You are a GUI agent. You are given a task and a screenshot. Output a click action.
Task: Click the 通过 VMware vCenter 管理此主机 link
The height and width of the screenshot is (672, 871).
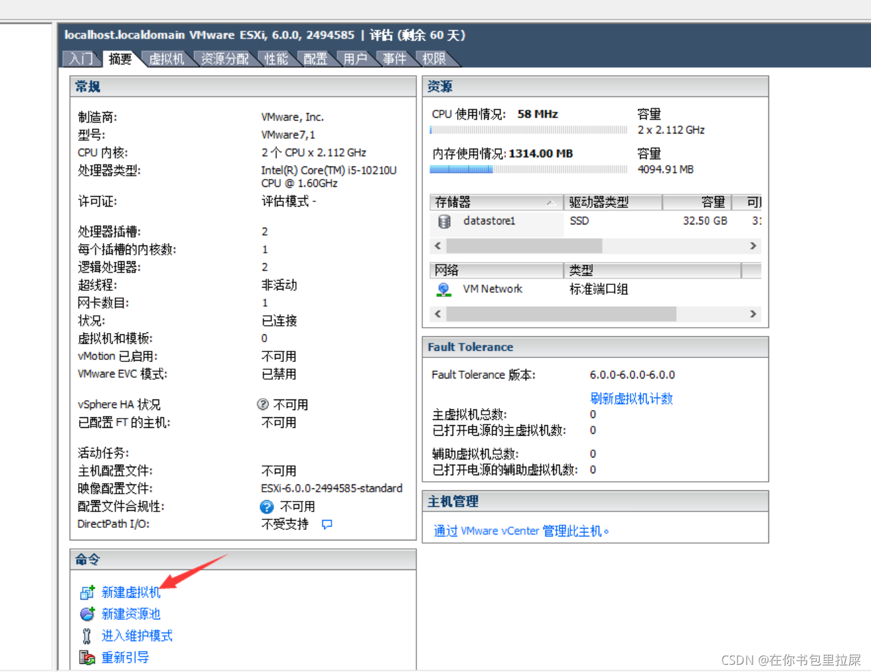point(522,530)
